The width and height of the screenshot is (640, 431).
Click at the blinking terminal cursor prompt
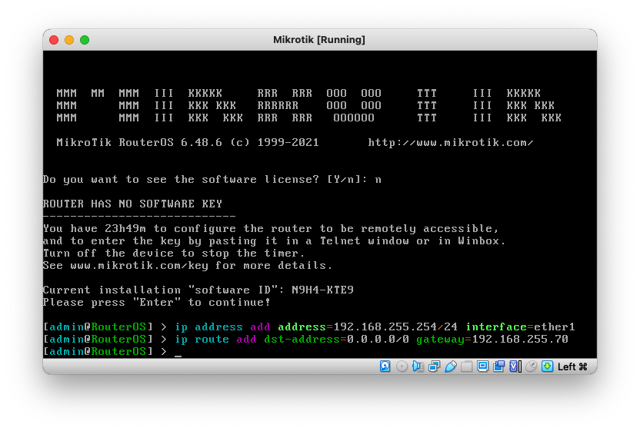[178, 352]
